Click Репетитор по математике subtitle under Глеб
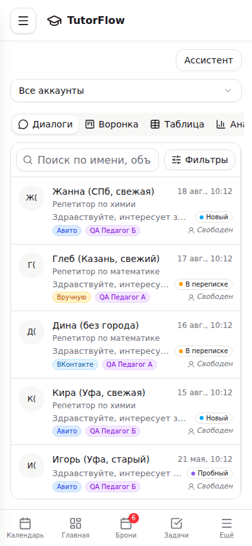This screenshot has height=546, width=252. 106,271
